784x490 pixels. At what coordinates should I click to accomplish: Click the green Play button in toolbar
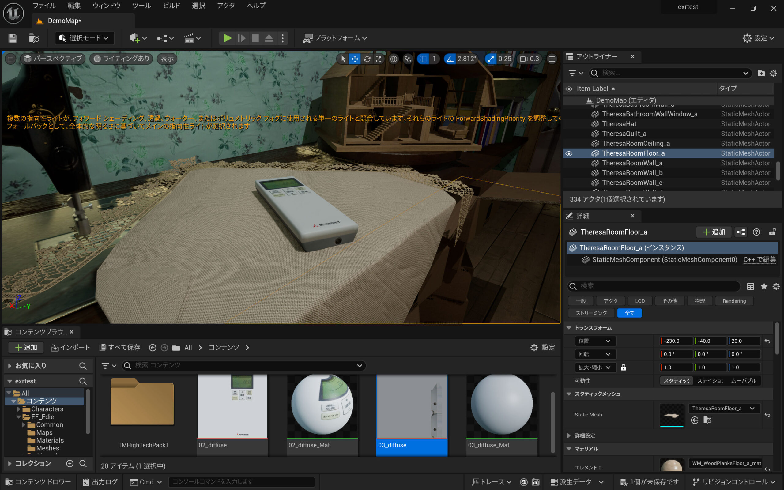pyautogui.click(x=227, y=38)
